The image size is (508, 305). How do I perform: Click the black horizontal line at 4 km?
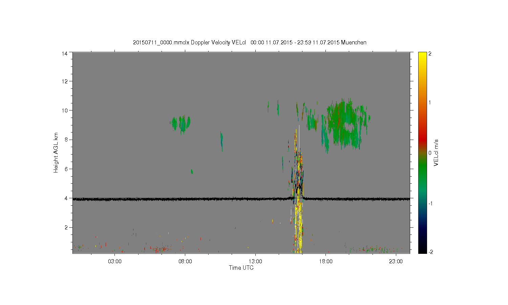click(x=241, y=199)
